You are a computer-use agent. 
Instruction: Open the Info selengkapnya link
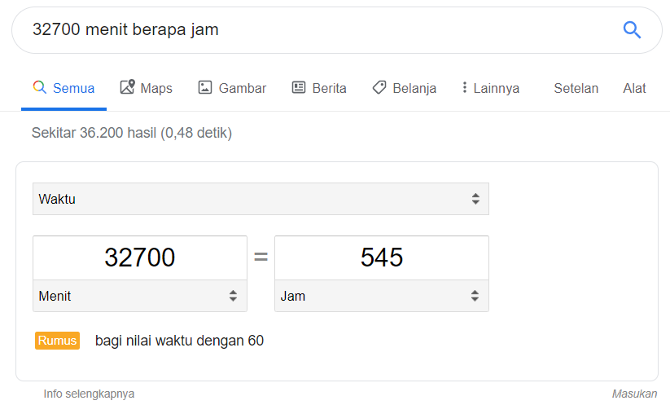89,394
